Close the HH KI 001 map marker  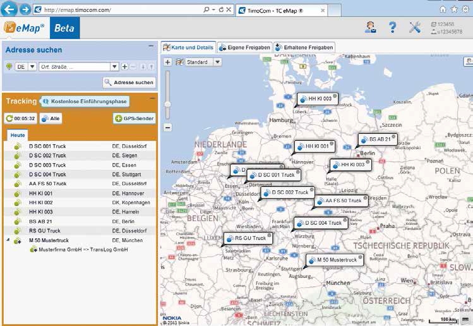tap(332, 143)
